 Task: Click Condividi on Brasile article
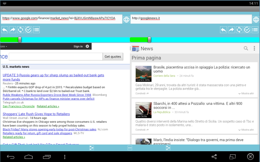pyautogui.click(x=142, y=93)
